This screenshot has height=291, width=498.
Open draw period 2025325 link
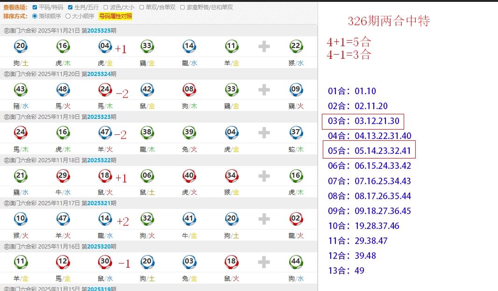(99, 31)
